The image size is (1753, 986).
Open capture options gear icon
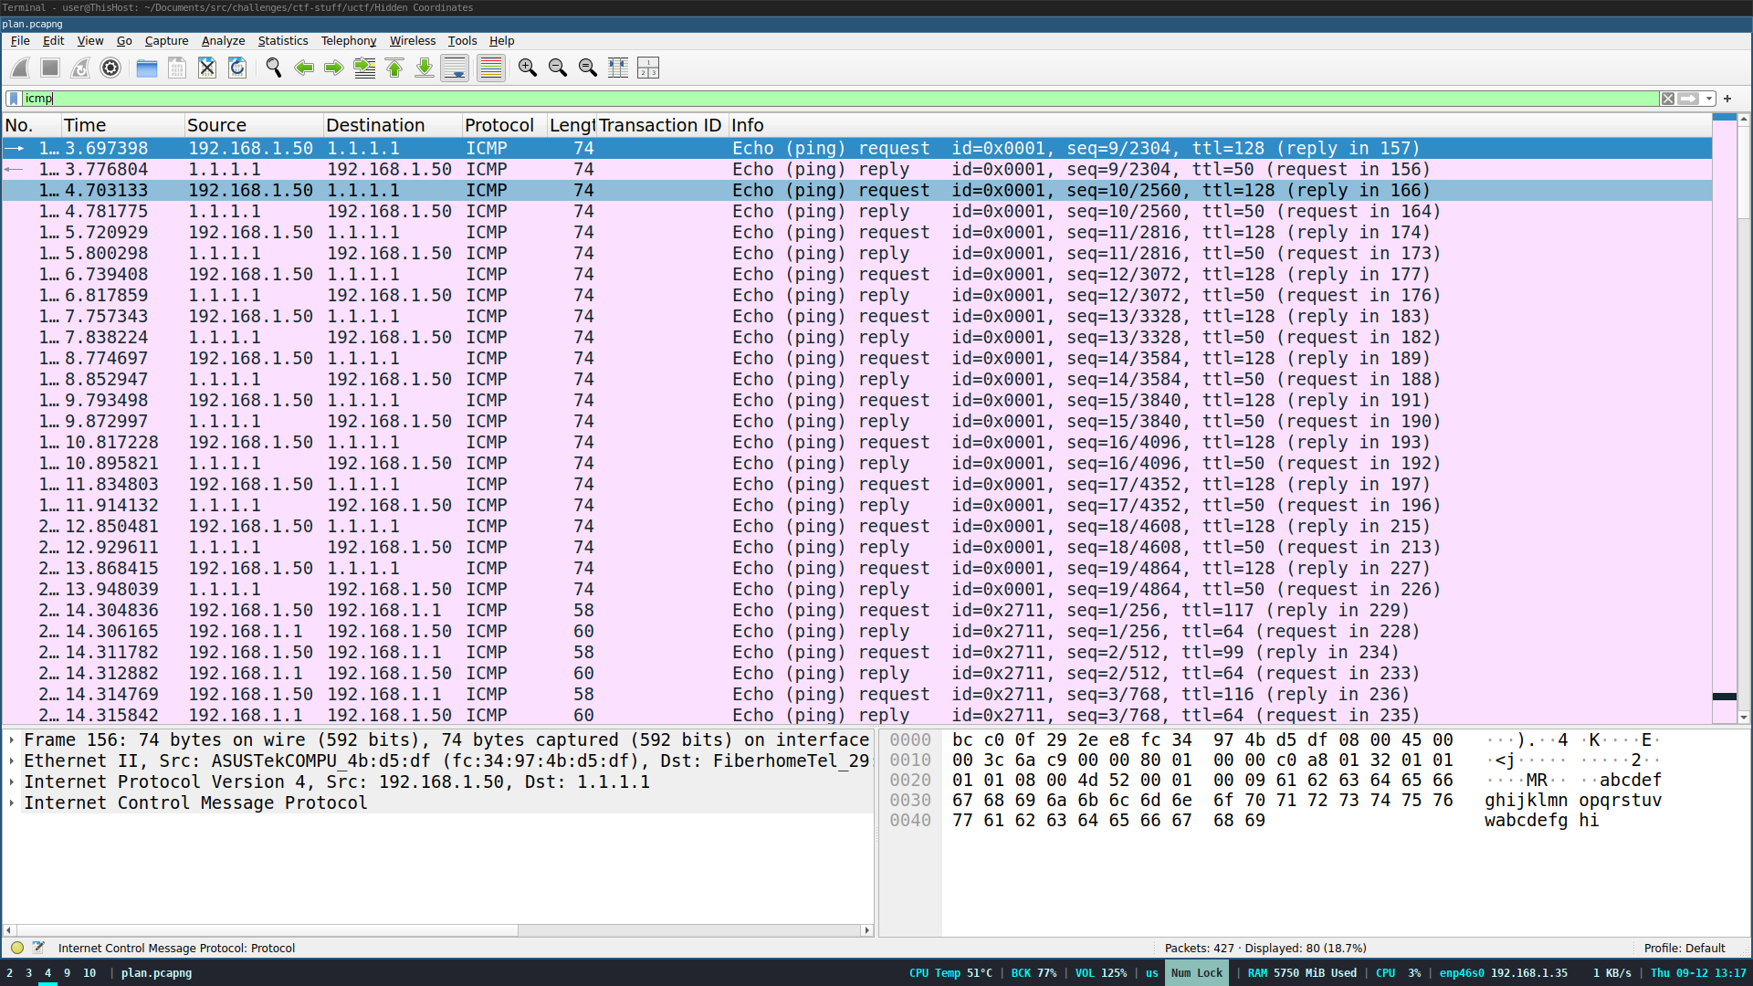click(x=110, y=68)
